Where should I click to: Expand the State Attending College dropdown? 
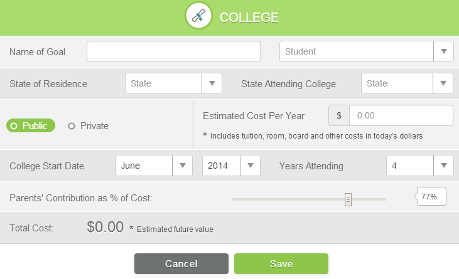pyautogui.click(x=443, y=83)
